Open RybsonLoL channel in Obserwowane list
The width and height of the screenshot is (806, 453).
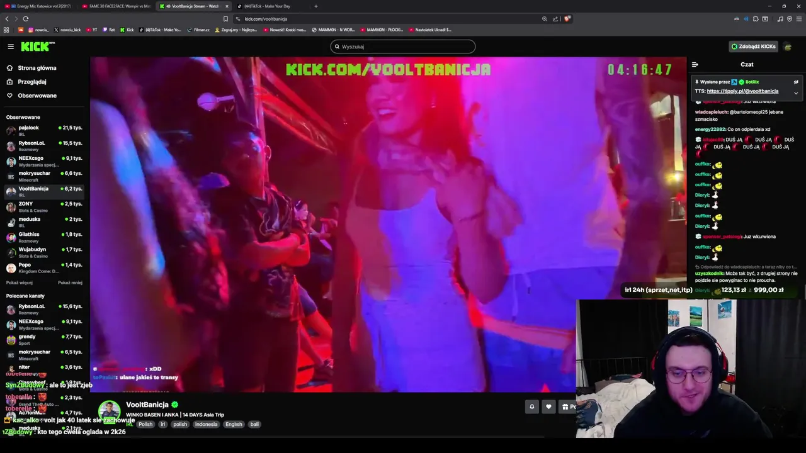click(44, 145)
